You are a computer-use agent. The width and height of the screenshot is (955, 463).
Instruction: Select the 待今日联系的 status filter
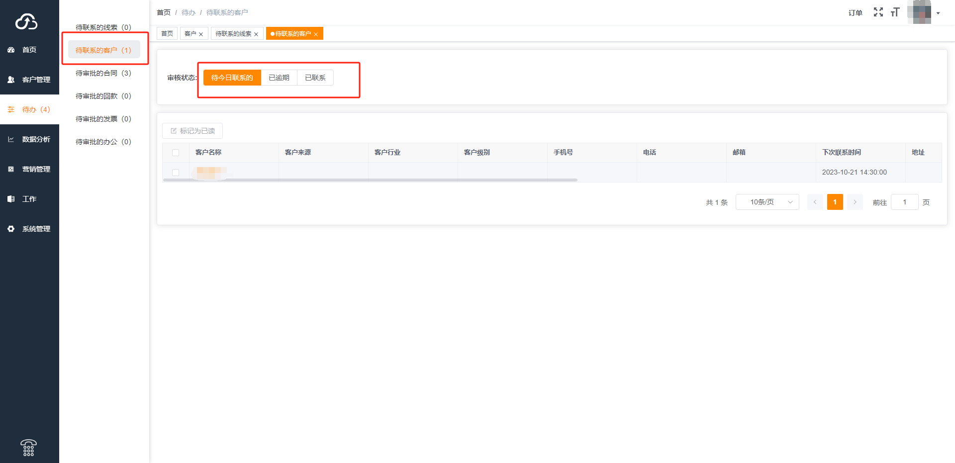click(232, 78)
